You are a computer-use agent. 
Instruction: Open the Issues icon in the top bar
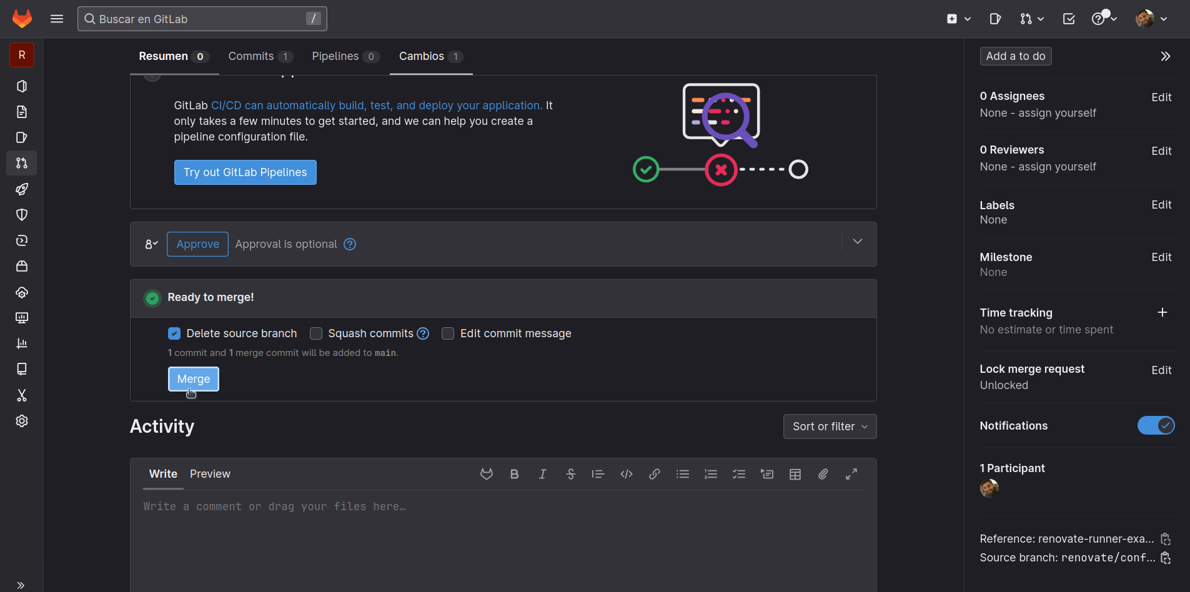click(996, 19)
